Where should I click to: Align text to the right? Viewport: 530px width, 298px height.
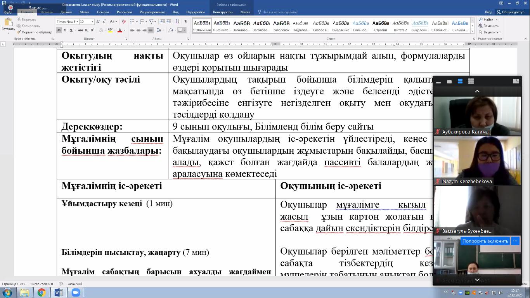click(144, 30)
